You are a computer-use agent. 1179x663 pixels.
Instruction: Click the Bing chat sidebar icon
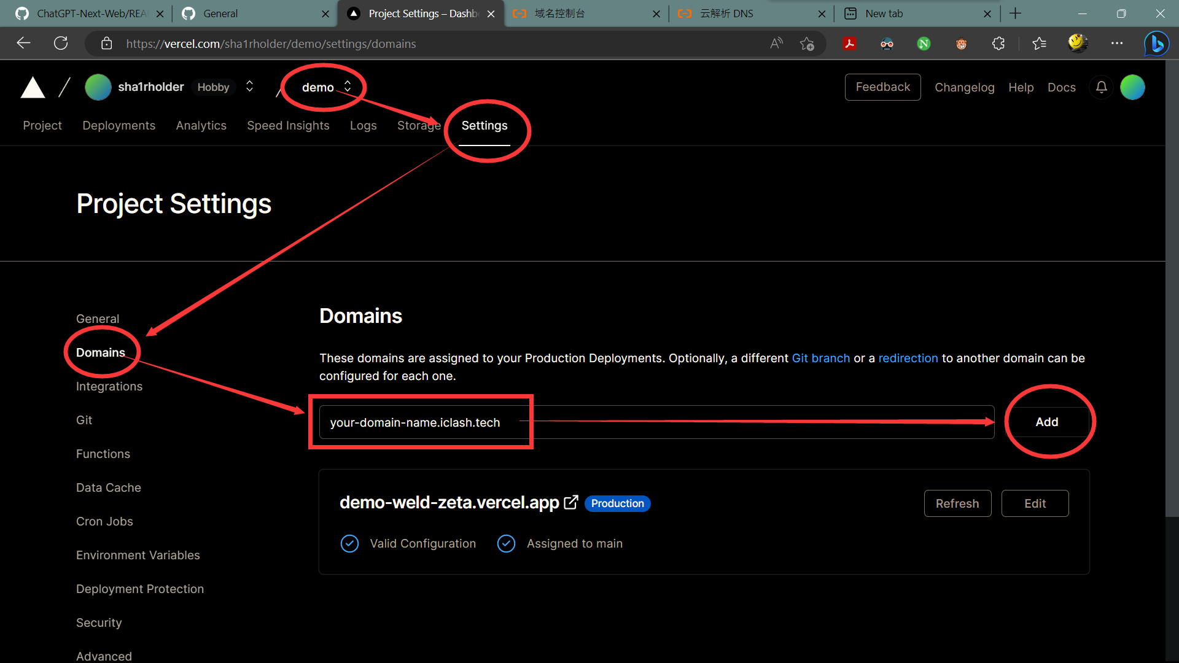(x=1156, y=44)
